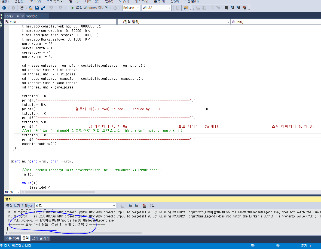Screen dimensions: 321x249
Task: Click the Navigate Backward arrow icon
Action: pos(4,8)
